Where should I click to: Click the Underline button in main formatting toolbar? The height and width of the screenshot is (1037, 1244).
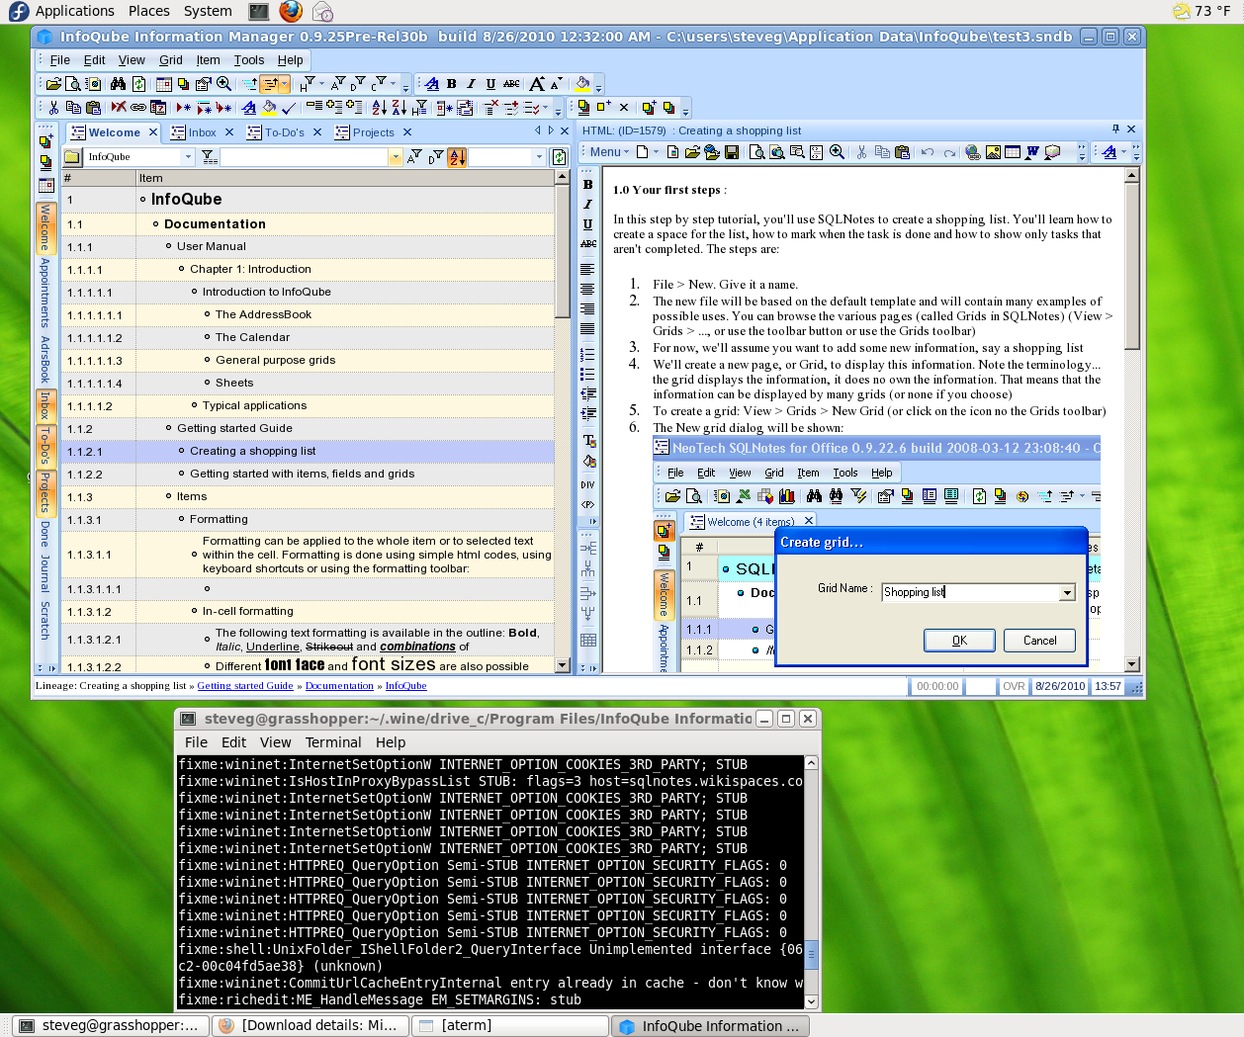[x=490, y=84]
